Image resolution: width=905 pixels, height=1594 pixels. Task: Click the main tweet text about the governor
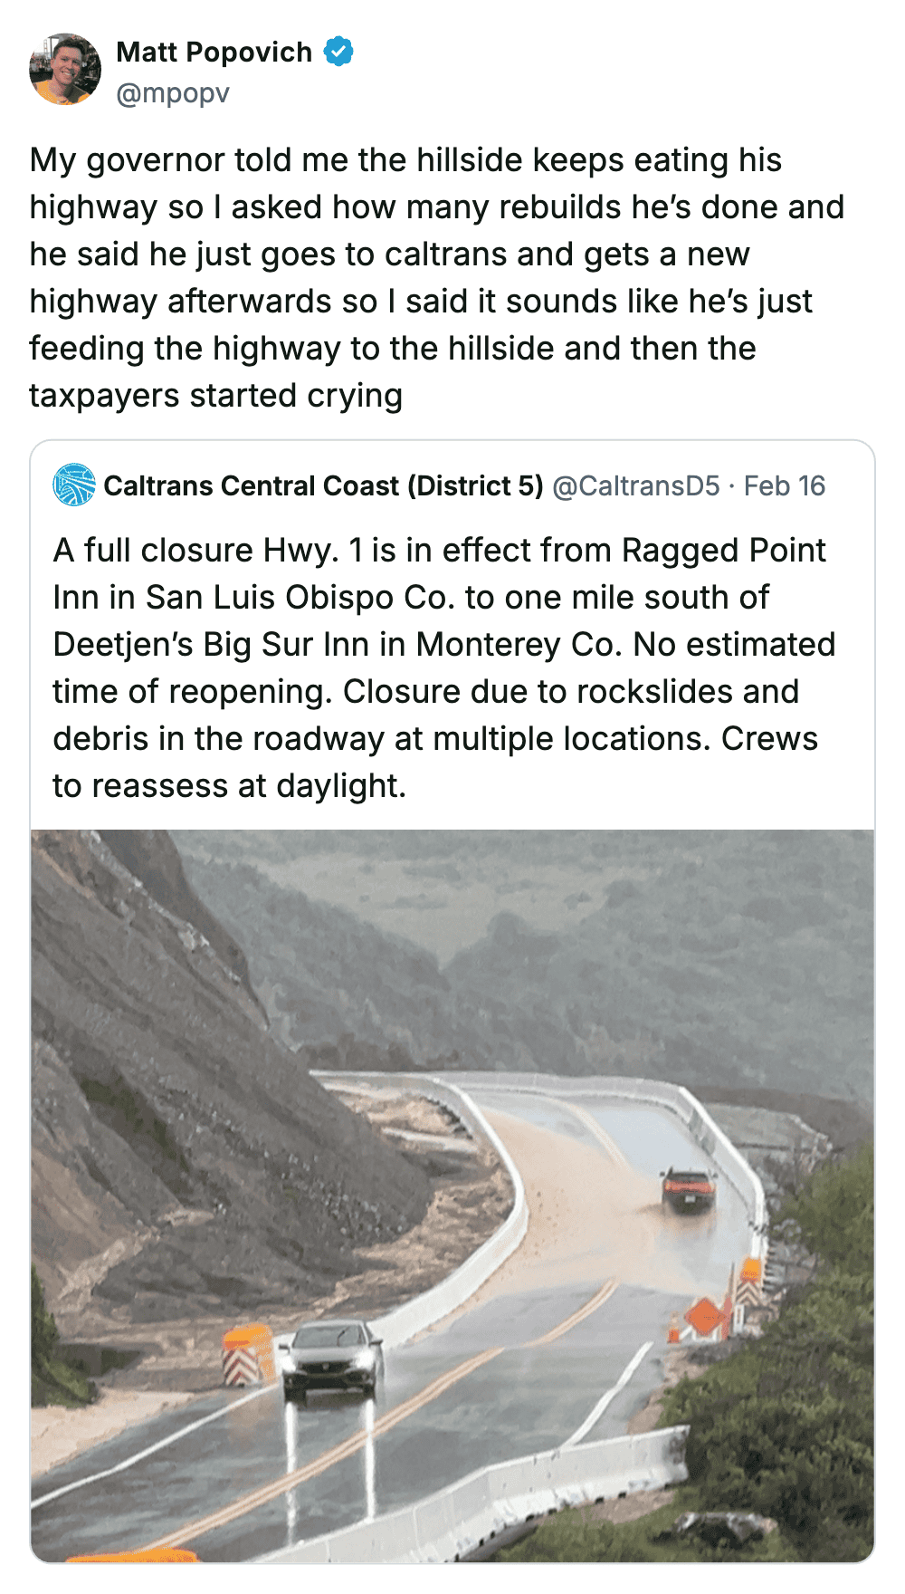(x=437, y=278)
